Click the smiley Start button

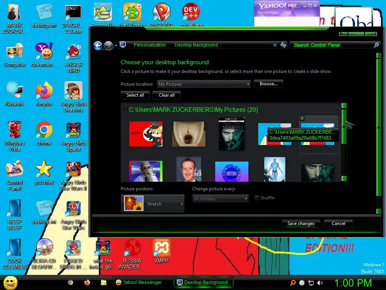[x=10, y=282]
